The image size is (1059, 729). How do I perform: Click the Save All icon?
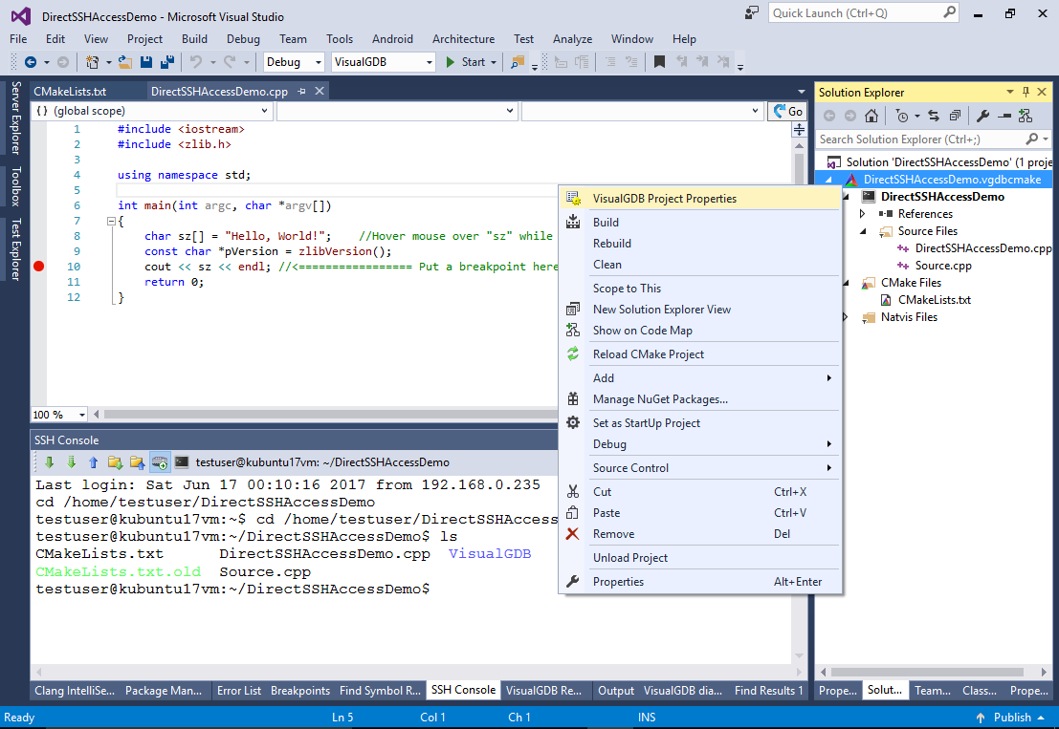tap(166, 62)
